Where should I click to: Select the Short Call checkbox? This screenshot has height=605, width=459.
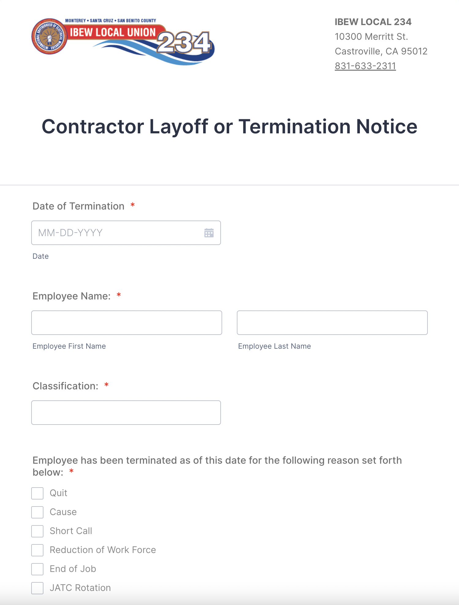[37, 531]
